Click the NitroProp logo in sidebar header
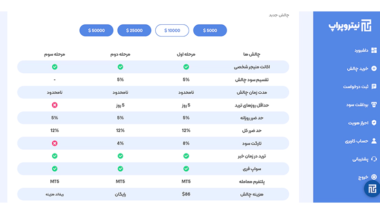This screenshot has width=380, height=214. point(351,26)
